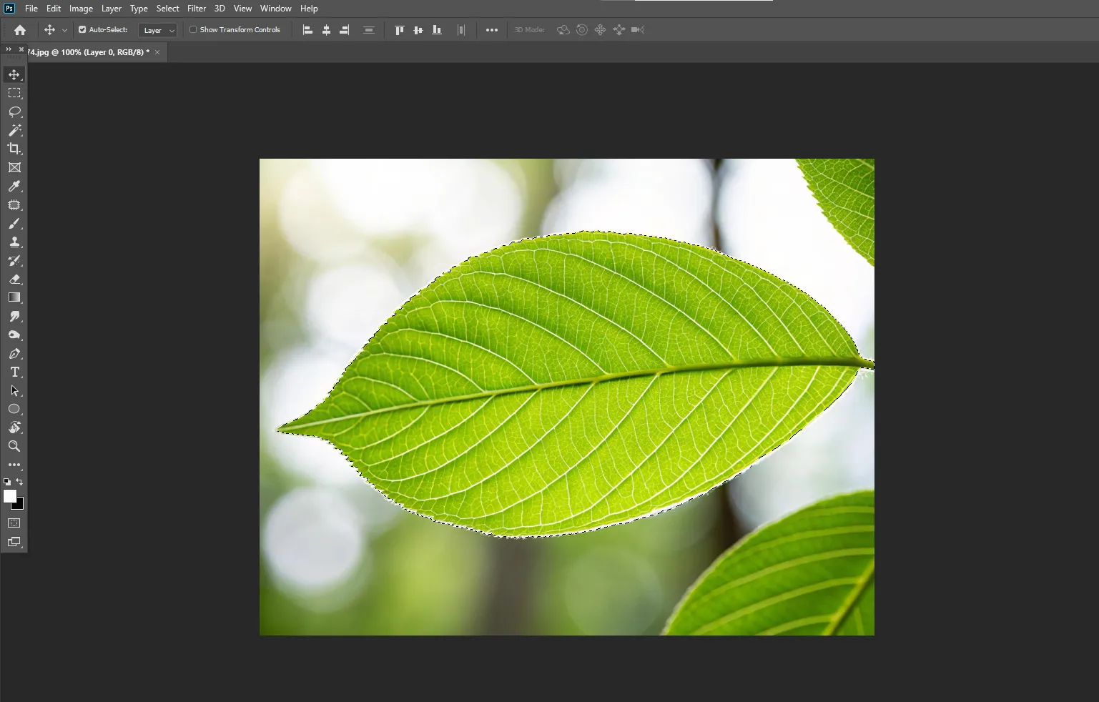The width and height of the screenshot is (1099, 702).
Task: Select the Clone Stamp tool
Action: coord(14,242)
